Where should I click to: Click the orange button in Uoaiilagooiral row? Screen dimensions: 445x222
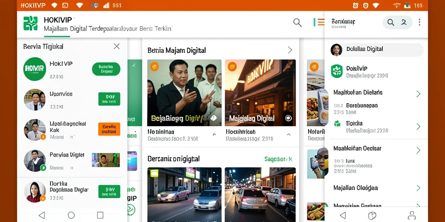[x=109, y=129]
